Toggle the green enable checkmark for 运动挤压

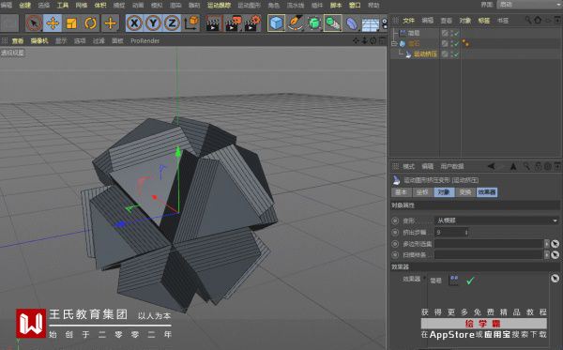pos(456,54)
